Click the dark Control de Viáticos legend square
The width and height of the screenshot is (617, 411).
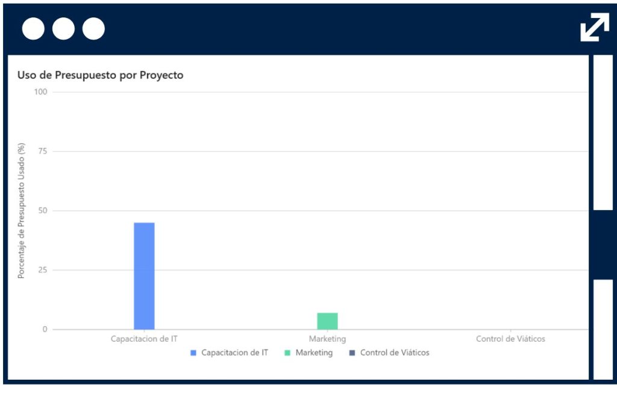click(x=352, y=353)
